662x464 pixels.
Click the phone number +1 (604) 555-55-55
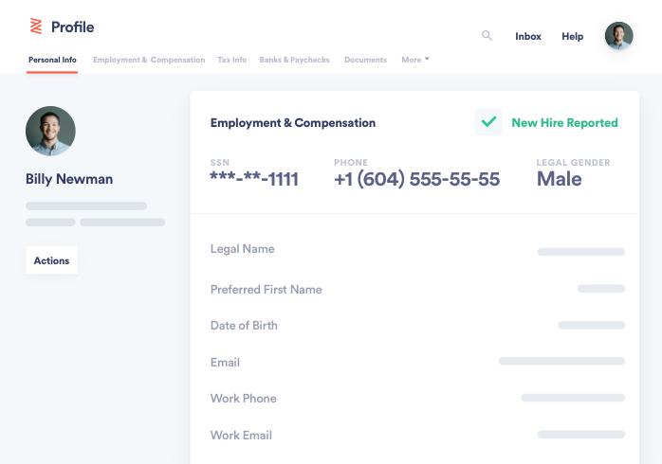416,179
